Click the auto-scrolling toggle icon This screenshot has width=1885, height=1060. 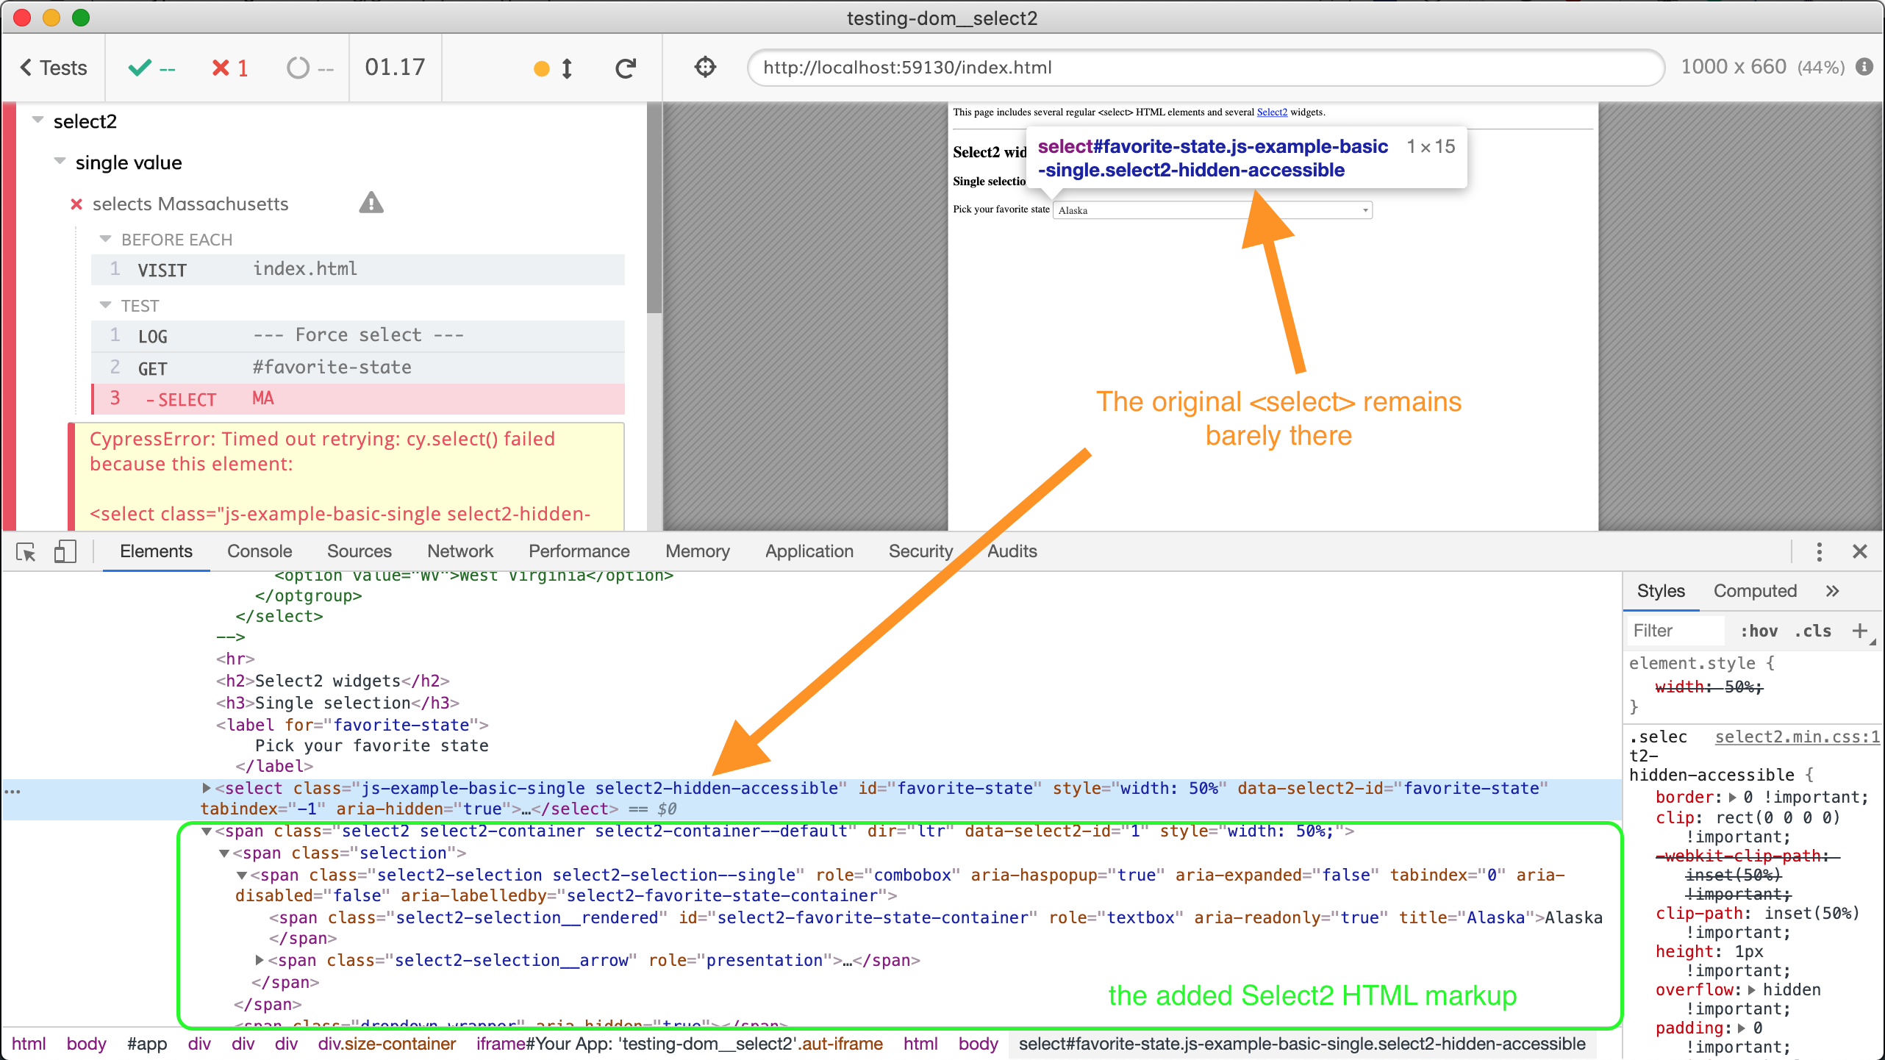(x=565, y=68)
